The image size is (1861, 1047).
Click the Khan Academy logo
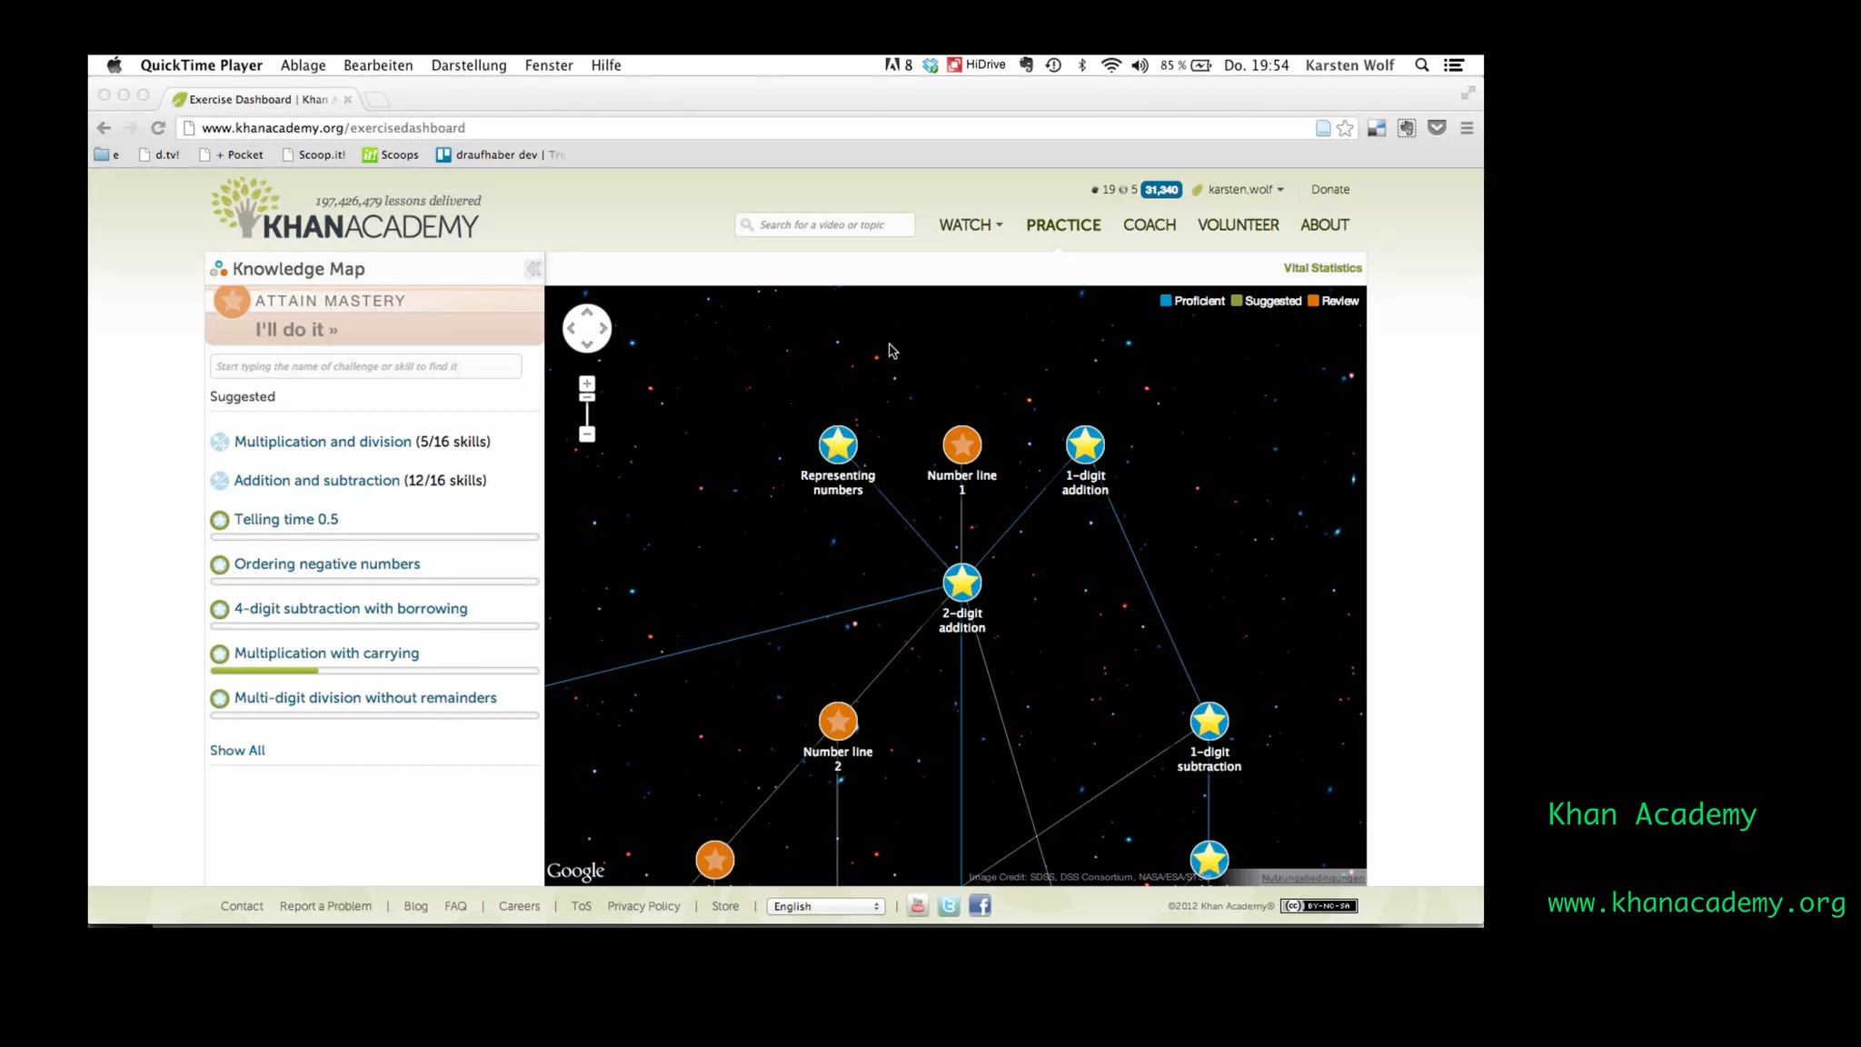(x=345, y=210)
